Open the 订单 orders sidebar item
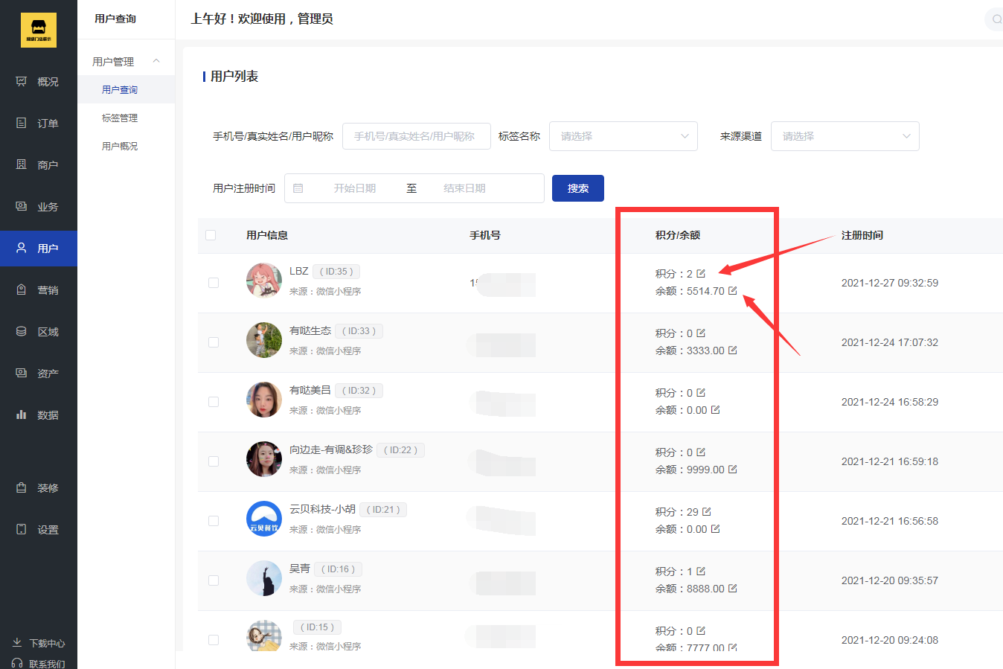Viewport: 1003px width, 669px height. 39,124
